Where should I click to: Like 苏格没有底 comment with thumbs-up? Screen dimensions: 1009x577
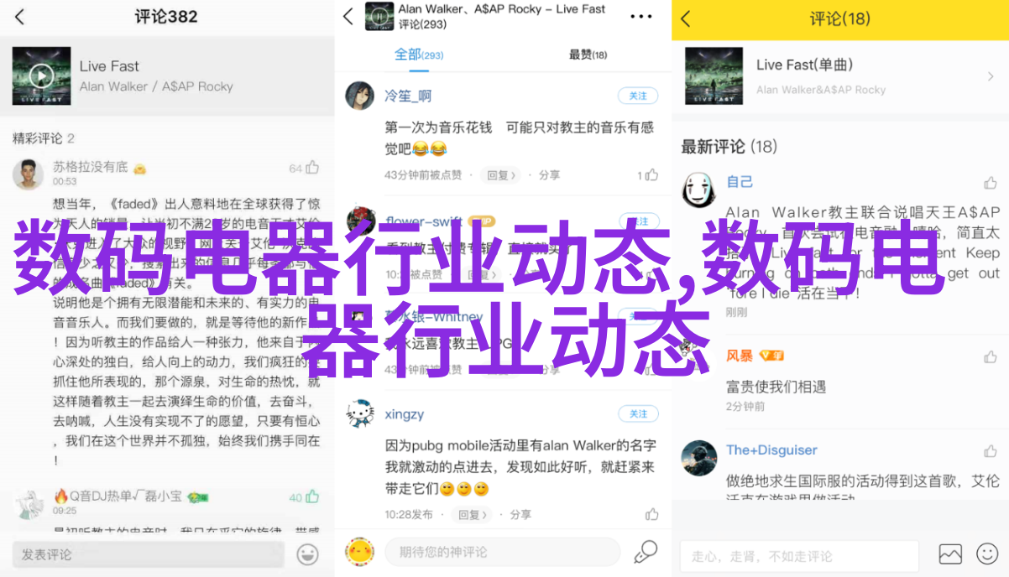pyautogui.click(x=312, y=168)
